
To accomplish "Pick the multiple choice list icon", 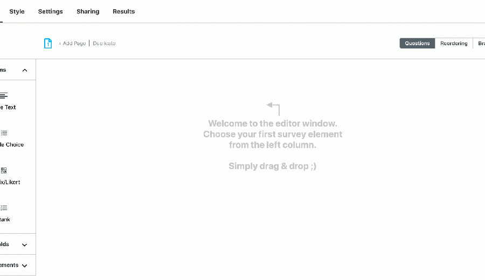I will 4,133.
